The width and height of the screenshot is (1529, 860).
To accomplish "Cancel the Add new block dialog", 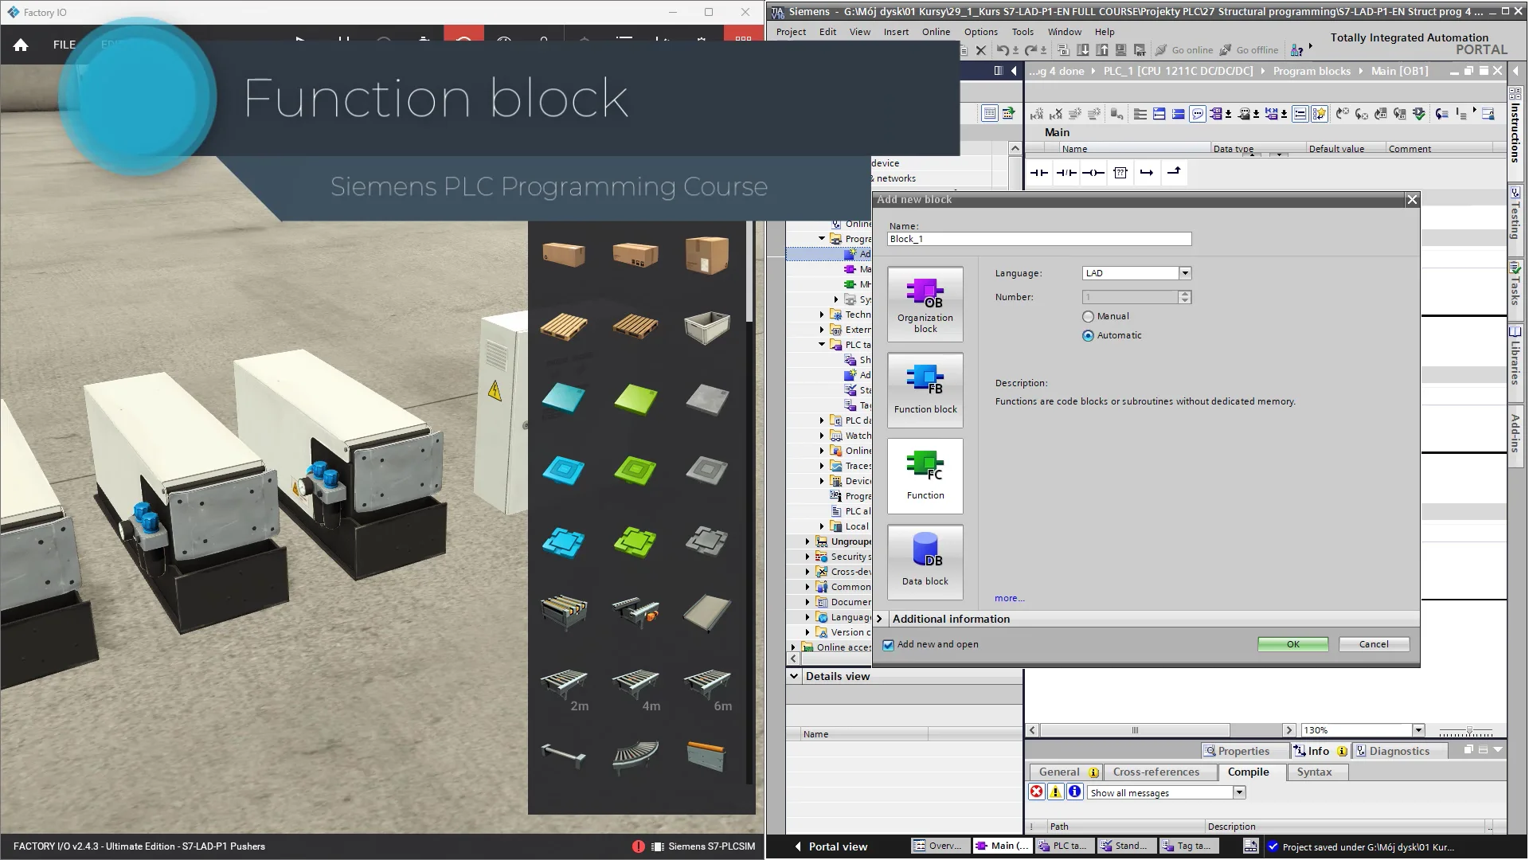I will point(1374,644).
